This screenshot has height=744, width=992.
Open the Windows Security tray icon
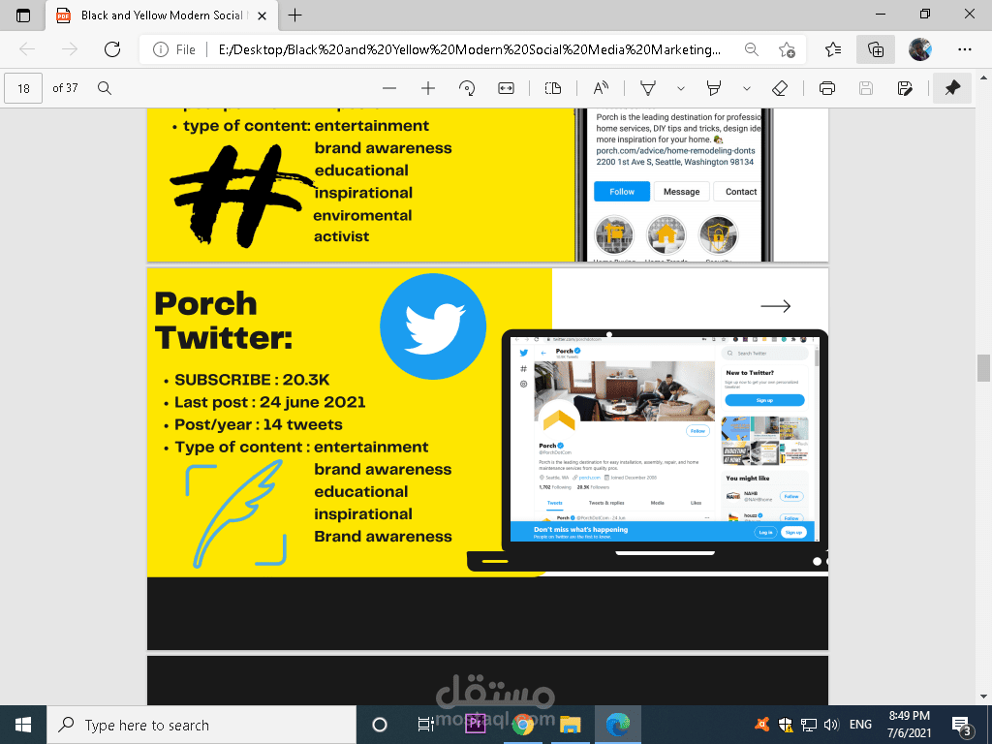785,725
